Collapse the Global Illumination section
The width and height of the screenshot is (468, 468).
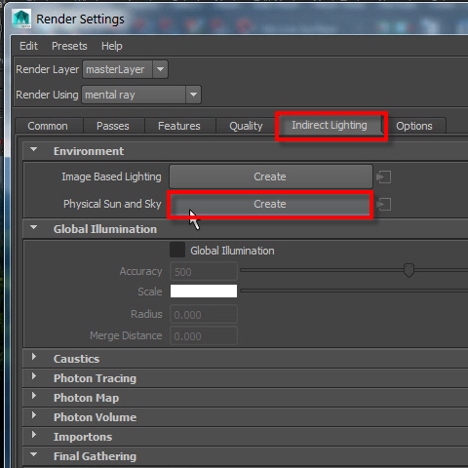[x=33, y=228]
